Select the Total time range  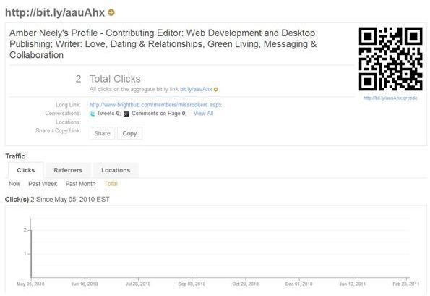point(111,184)
